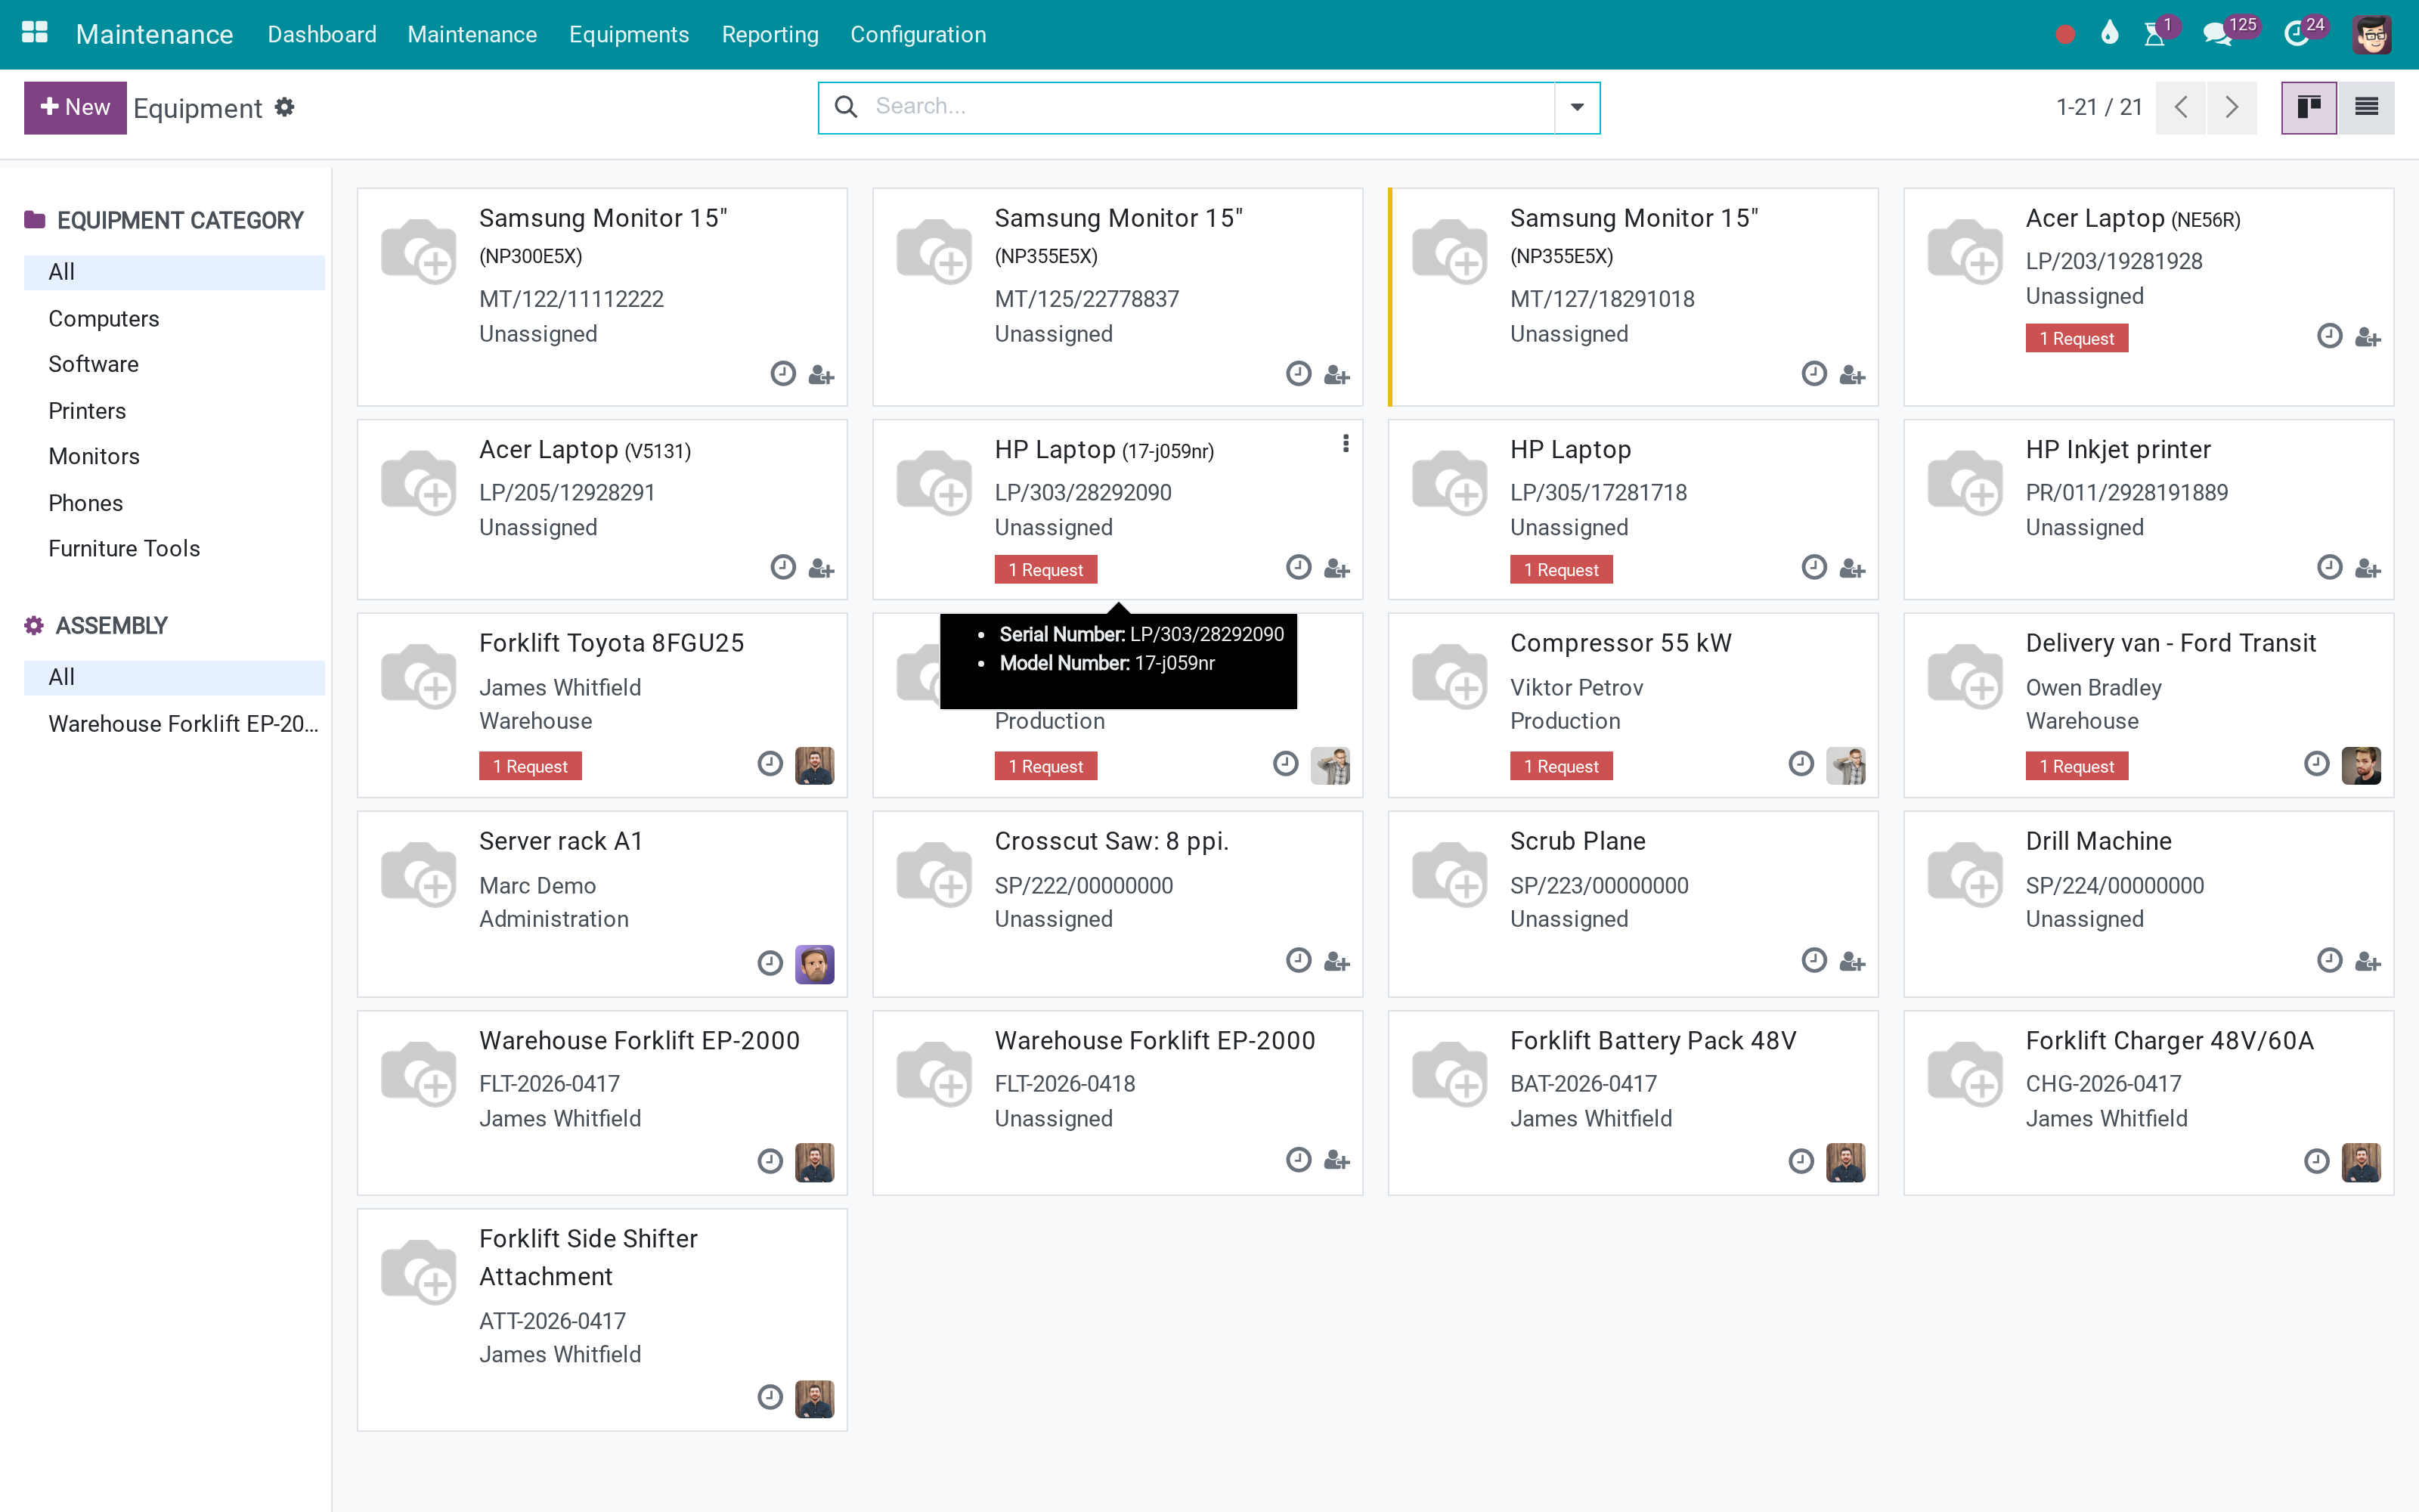Click the 1-21 / 21 pager counter
The height and width of the screenshot is (1512, 2419).
click(2098, 107)
